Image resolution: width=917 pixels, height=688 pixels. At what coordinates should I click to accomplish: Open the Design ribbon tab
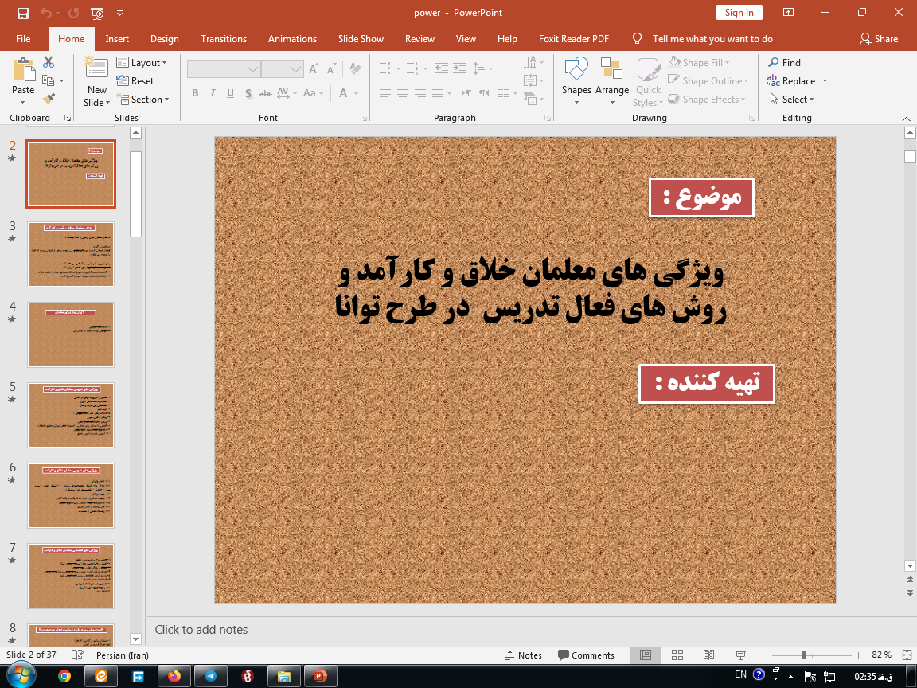[164, 39]
